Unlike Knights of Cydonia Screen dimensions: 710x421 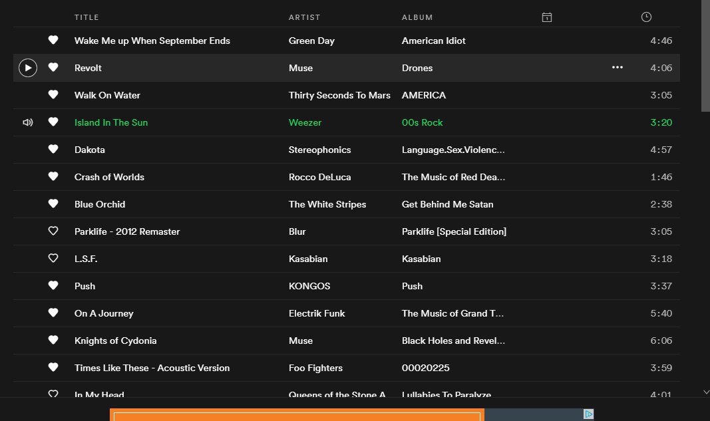coord(53,339)
